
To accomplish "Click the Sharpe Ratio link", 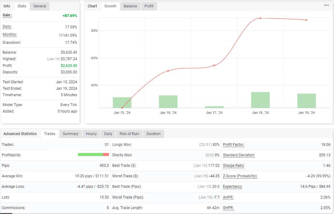I will click(233, 166).
